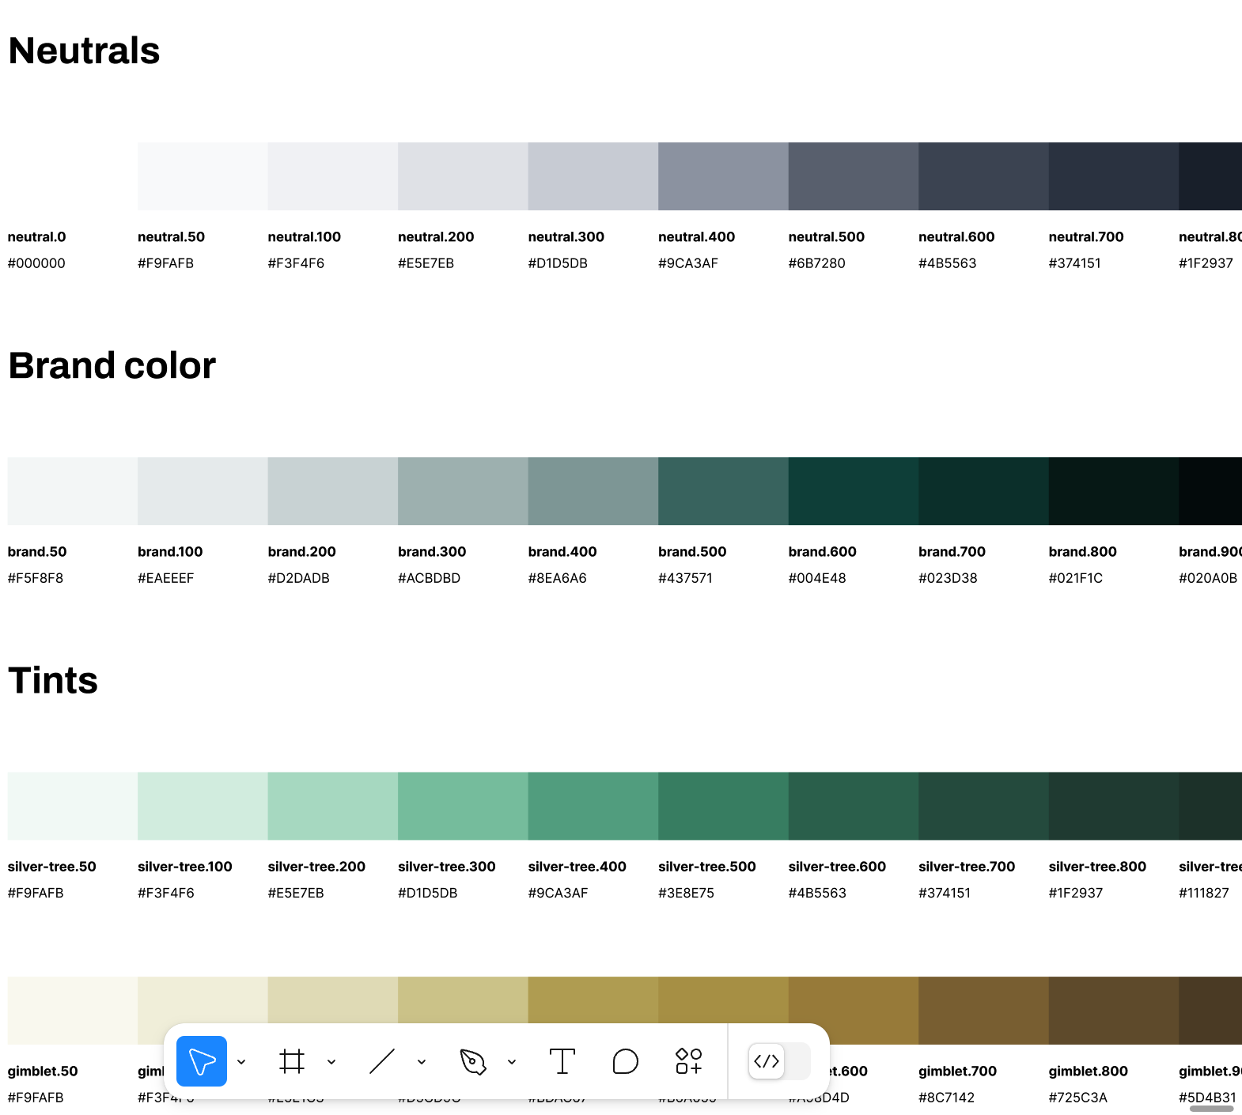Image resolution: width=1242 pixels, height=1115 pixels.
Task: Pick the silver-tree.300 green swatch
Action: click(463, 806)
